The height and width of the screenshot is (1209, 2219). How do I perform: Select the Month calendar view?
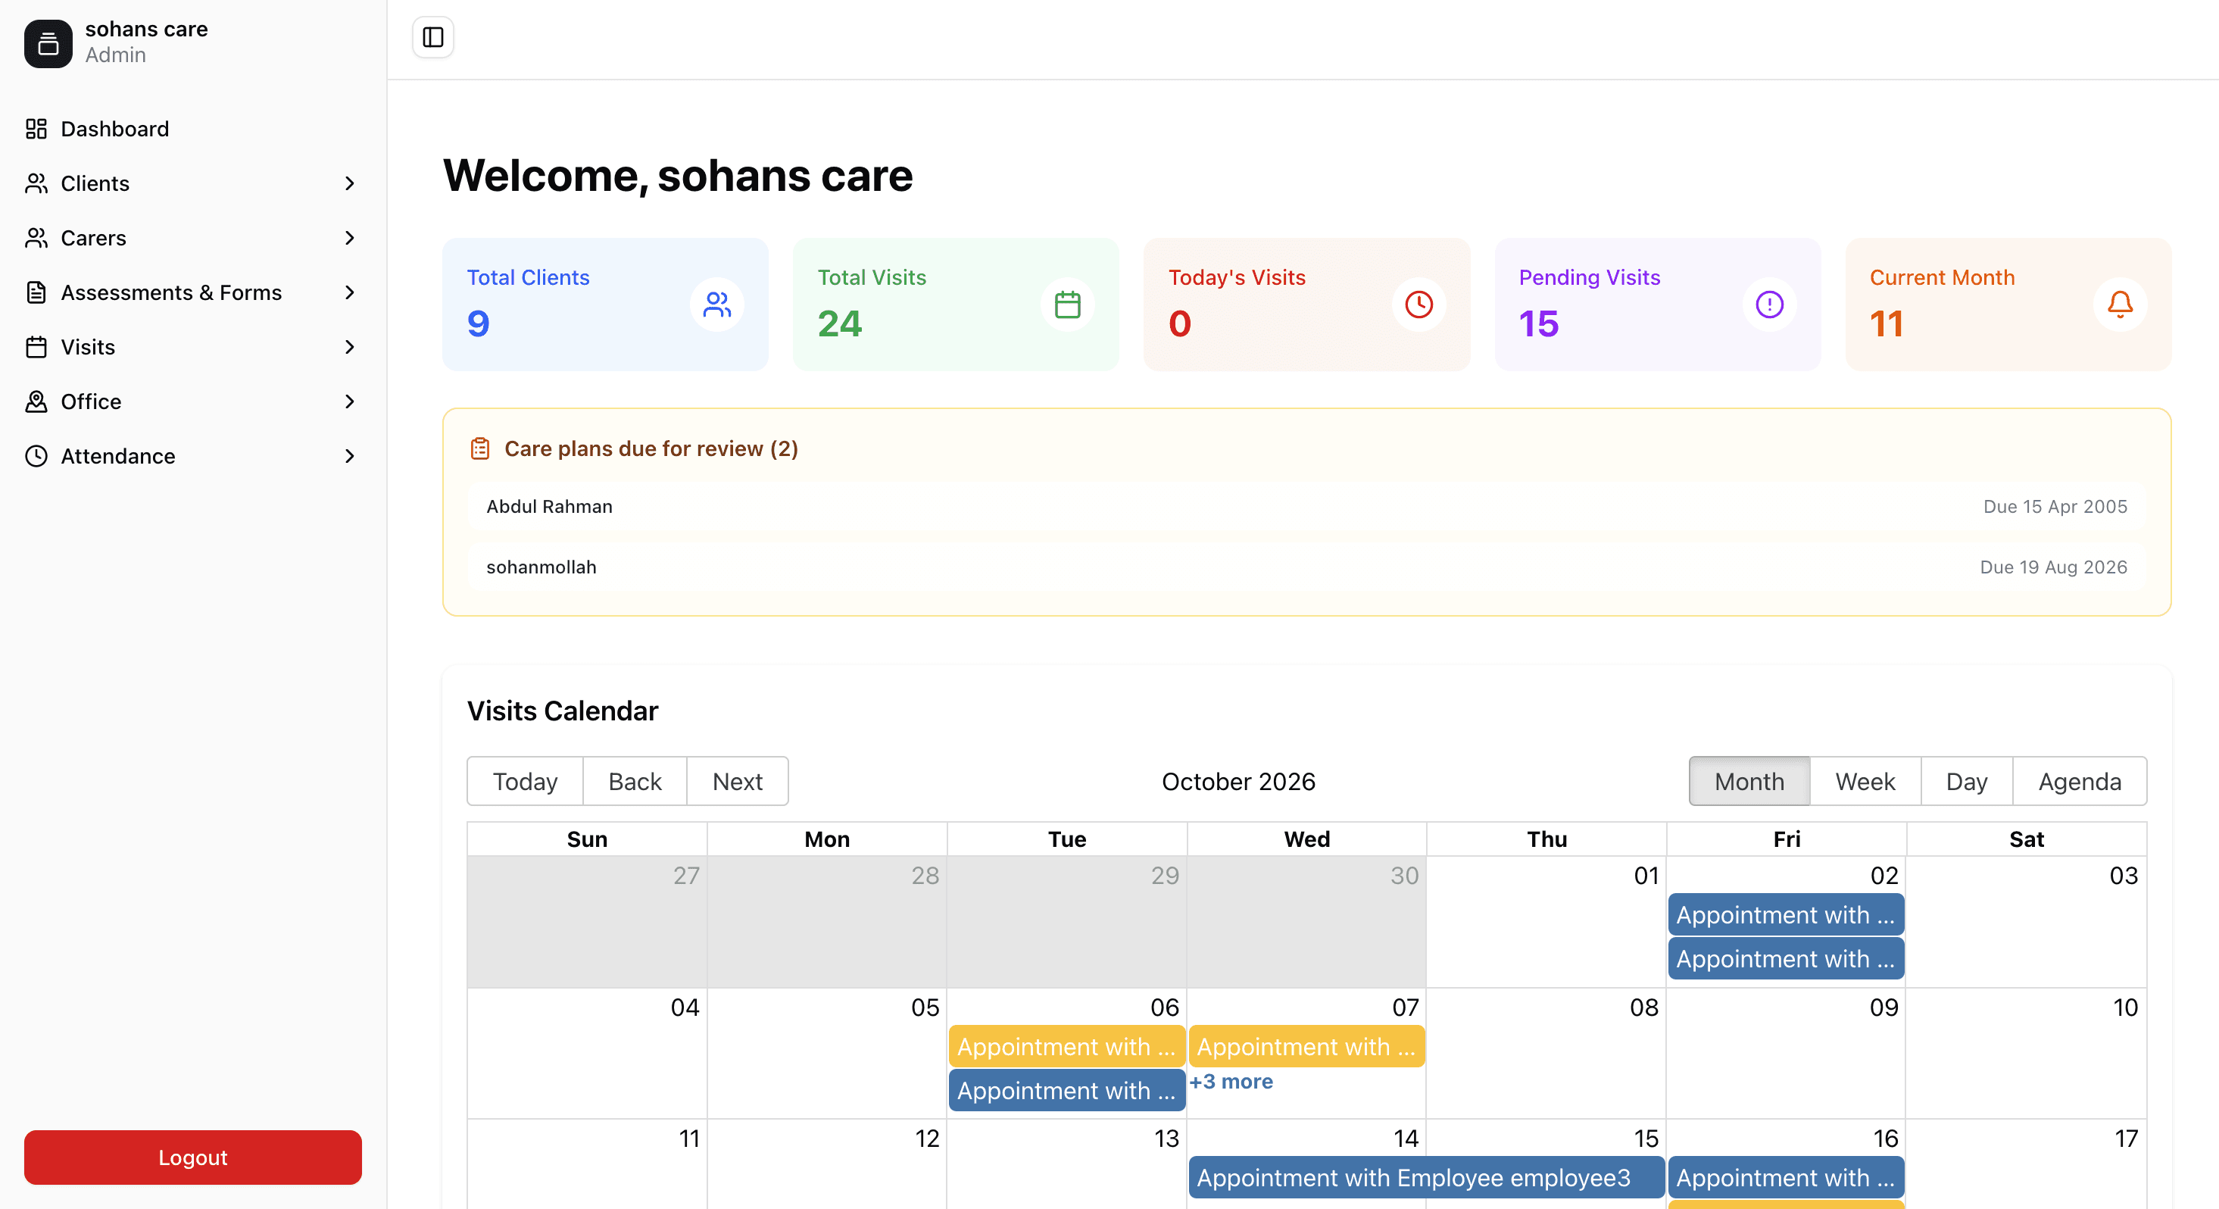[1749, 782]
